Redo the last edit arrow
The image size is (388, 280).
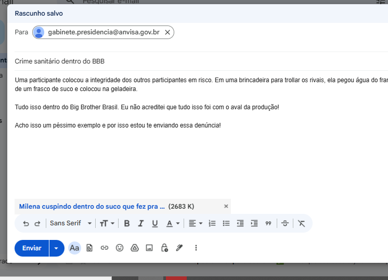pos(37,224)
